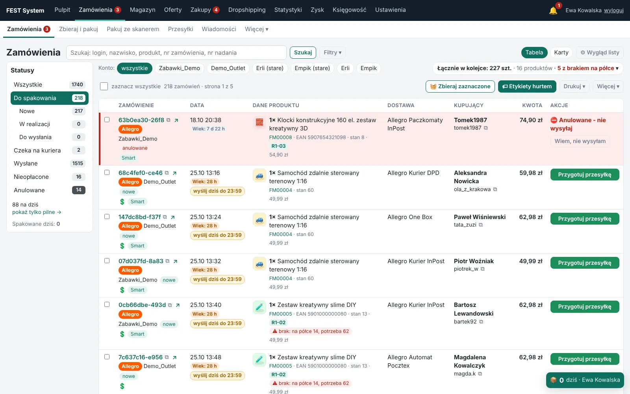Viewport: 630px width, 394px height.
Task: Copy order ID 68c4fef0-ce46
Action: pos(167,173)
